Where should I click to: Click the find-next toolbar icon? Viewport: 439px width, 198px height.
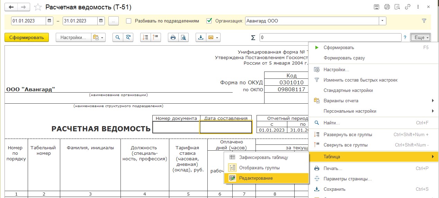(128, 37)
